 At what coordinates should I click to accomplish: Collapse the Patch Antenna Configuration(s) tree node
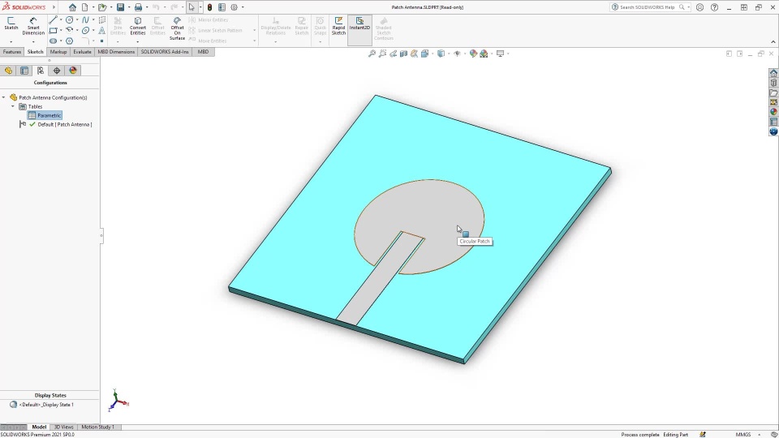tap(4, 98)
